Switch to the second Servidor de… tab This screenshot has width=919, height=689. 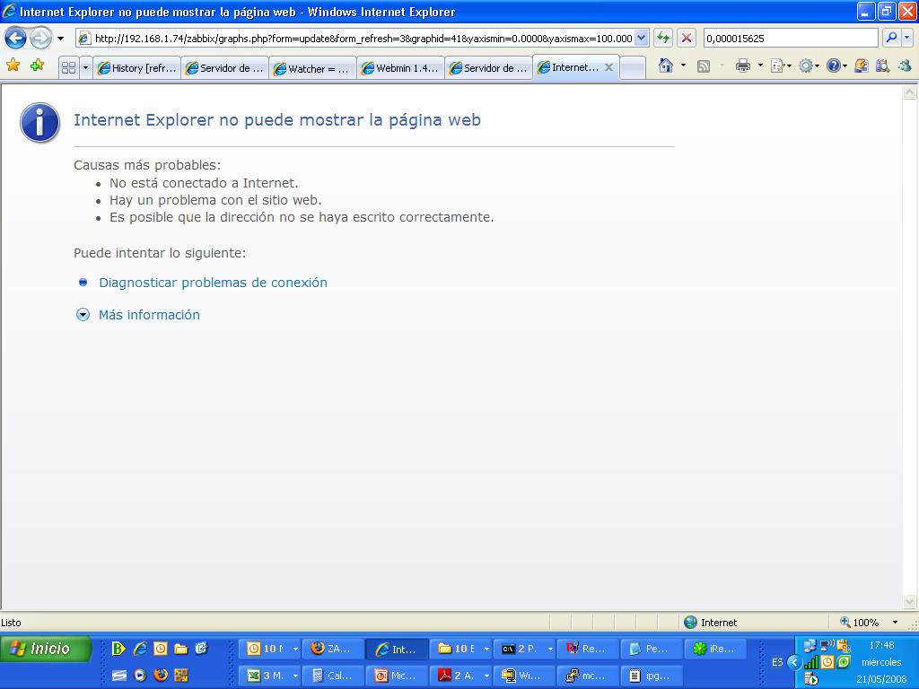pos(489,68)
